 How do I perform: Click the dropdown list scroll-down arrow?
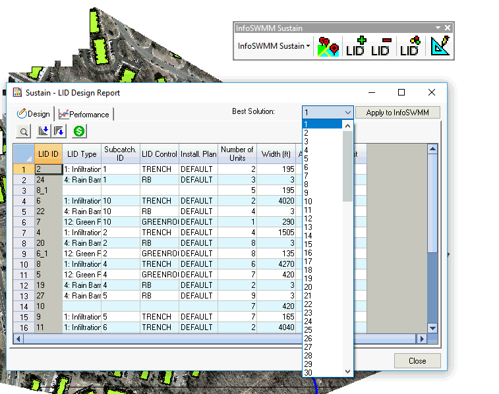point(347,372)
